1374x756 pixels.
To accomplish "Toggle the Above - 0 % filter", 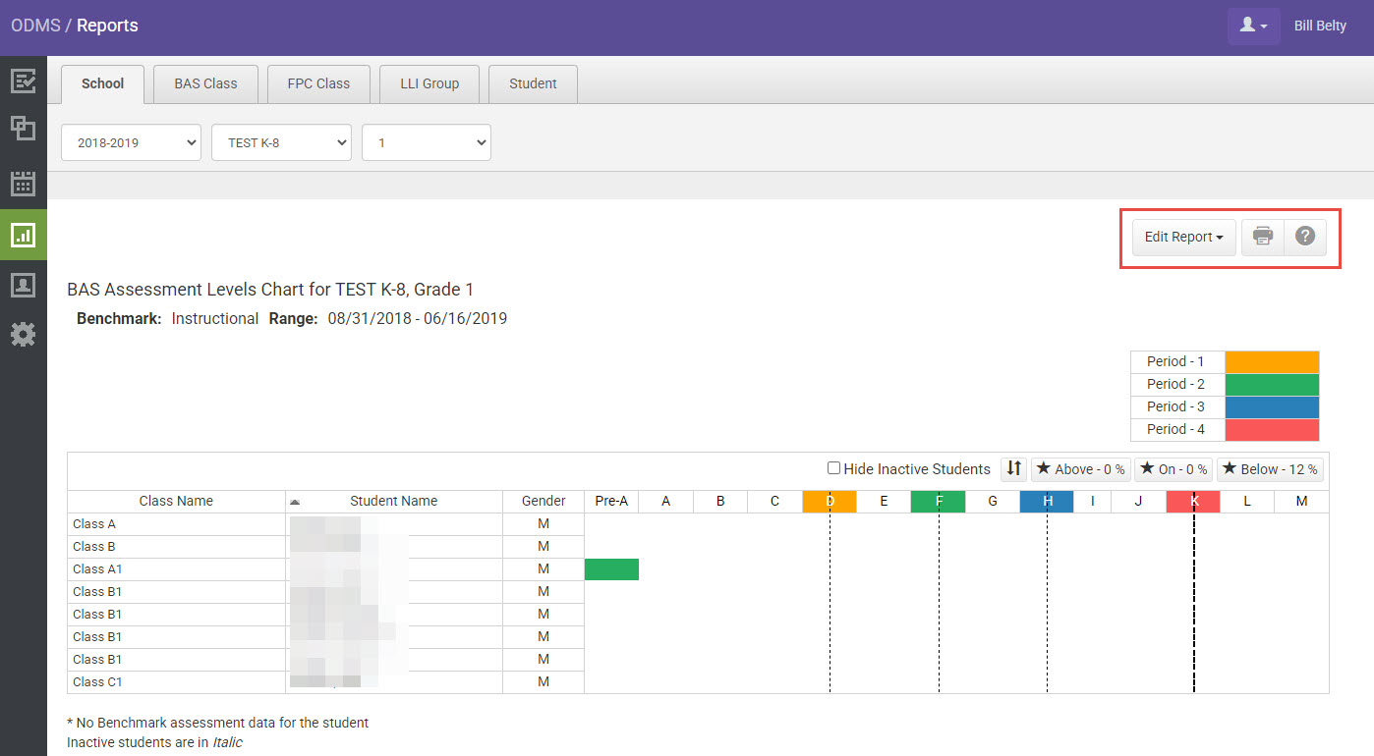I will [1080, 468].
